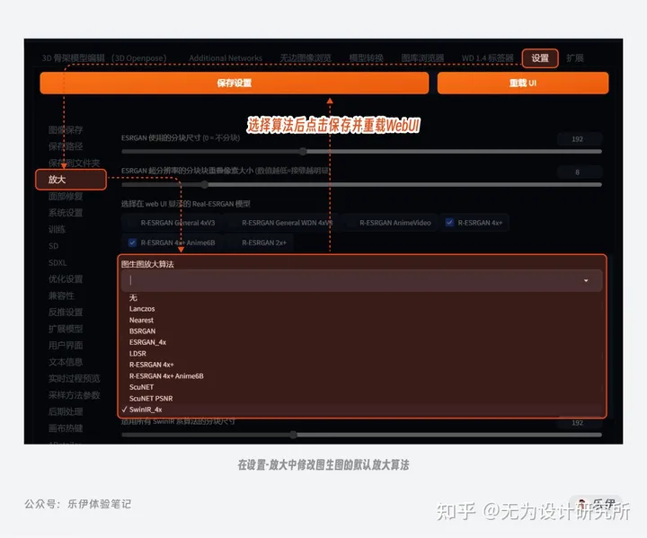The image size is (647, 538).
Task: Switch to the 3D 骨架模型编辑 (3D Openpose) tab
Action: pos(104,58)
